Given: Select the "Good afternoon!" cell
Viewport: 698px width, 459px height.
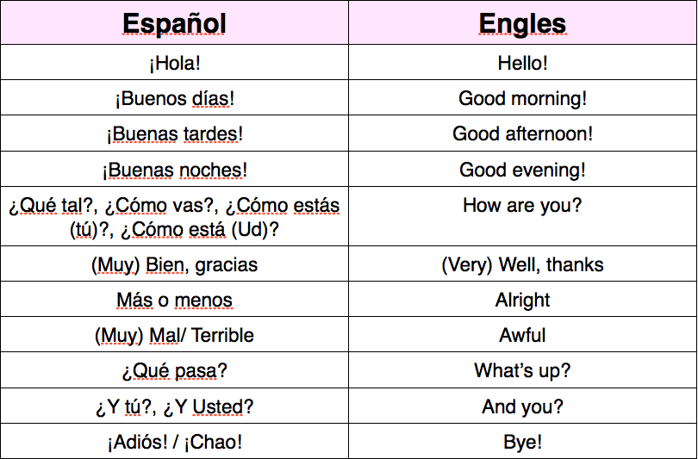Looking at the screenshot, I should coord(522,134).
